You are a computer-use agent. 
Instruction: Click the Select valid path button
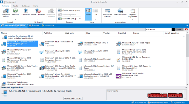pos(73,99)
